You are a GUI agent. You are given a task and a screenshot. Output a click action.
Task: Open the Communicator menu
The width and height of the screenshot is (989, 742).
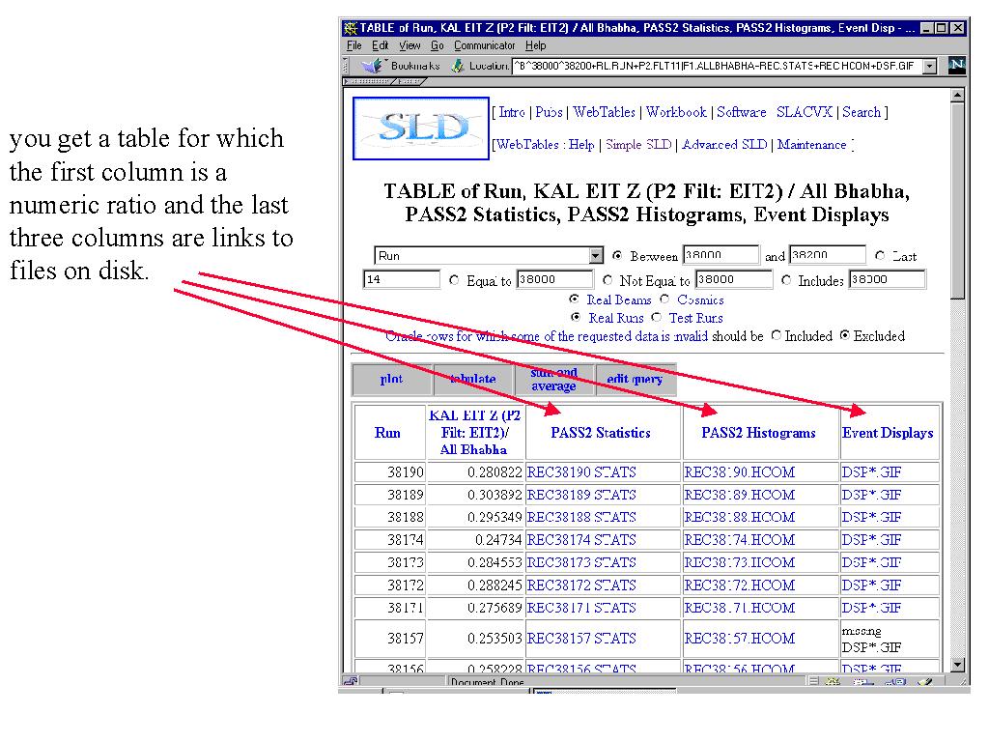point(485,45)
